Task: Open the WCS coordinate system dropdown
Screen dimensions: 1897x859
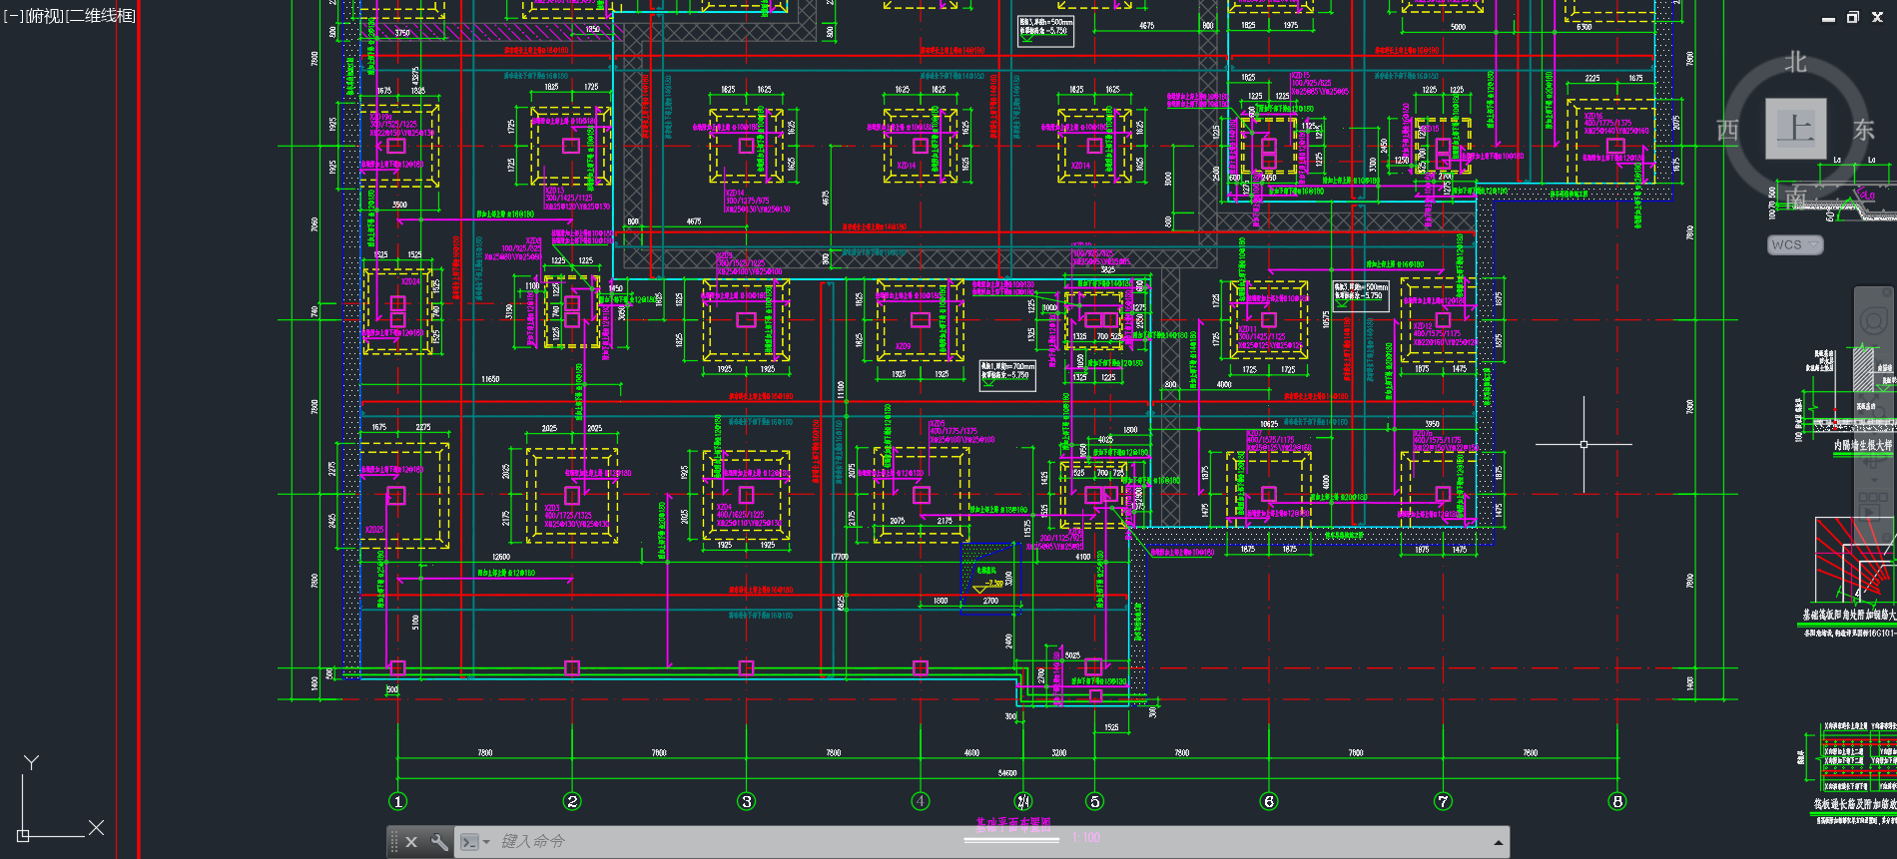Action: (1795, 244)
